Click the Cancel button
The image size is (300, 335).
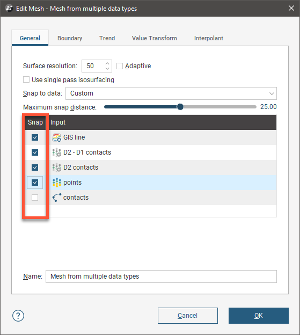(x=188, y=316)
